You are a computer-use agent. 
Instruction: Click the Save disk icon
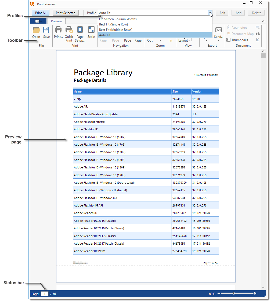coord(46,30)
